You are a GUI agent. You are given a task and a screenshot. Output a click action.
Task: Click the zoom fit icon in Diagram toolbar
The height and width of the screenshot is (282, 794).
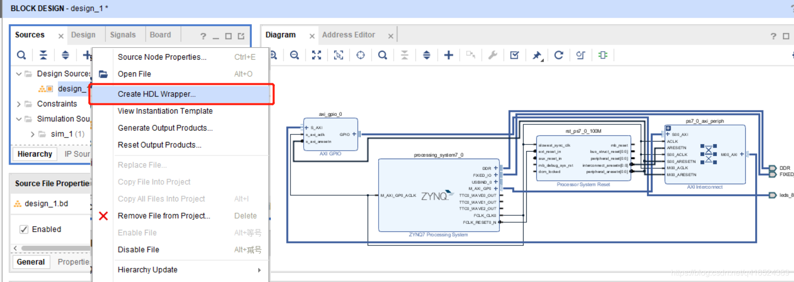tap(317, 55)
